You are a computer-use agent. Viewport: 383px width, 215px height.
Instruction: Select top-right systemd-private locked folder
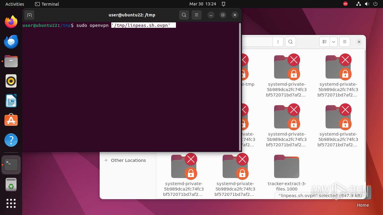pos(338,76)
